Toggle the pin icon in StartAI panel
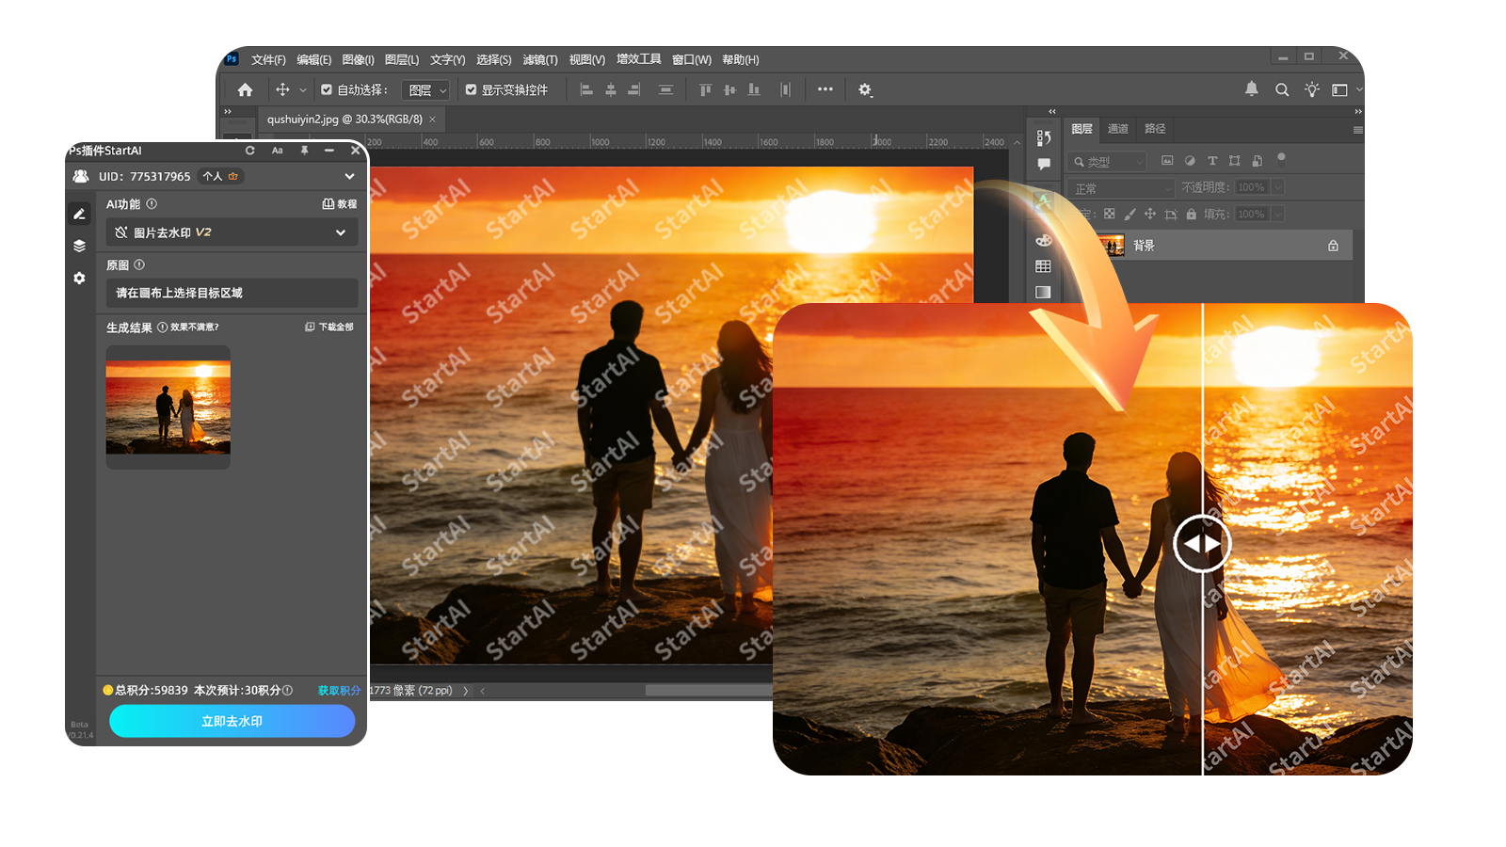The height and width of the screenshot is (847, 1506). pyautogui.click(x=304, y=151)
